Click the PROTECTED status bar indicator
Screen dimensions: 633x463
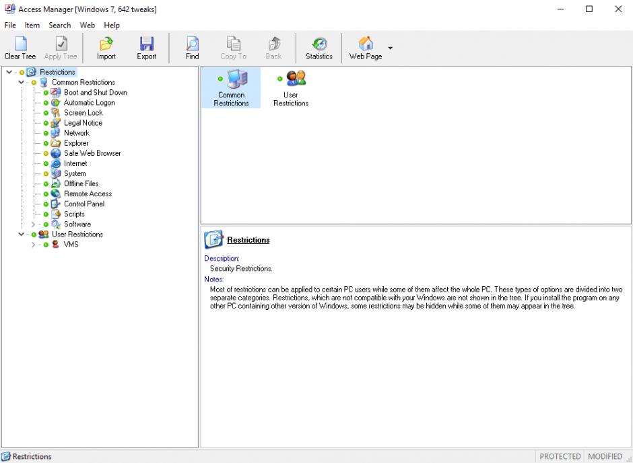click(560, 456)
